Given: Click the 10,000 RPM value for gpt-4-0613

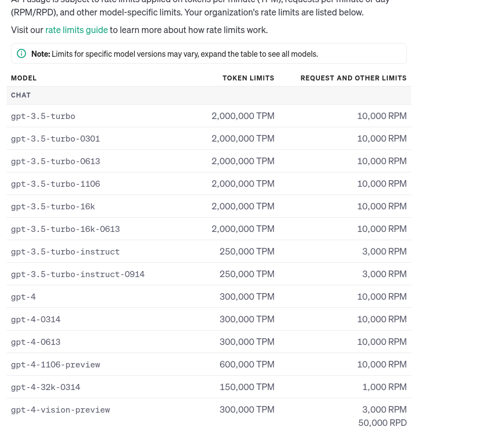Looking at the screenshot, I should pos(382,342).
